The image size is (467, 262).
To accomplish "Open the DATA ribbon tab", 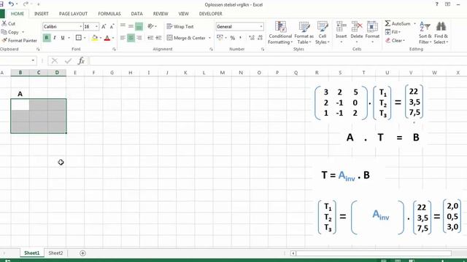I will pyautogui.click(x=136, y=14).
